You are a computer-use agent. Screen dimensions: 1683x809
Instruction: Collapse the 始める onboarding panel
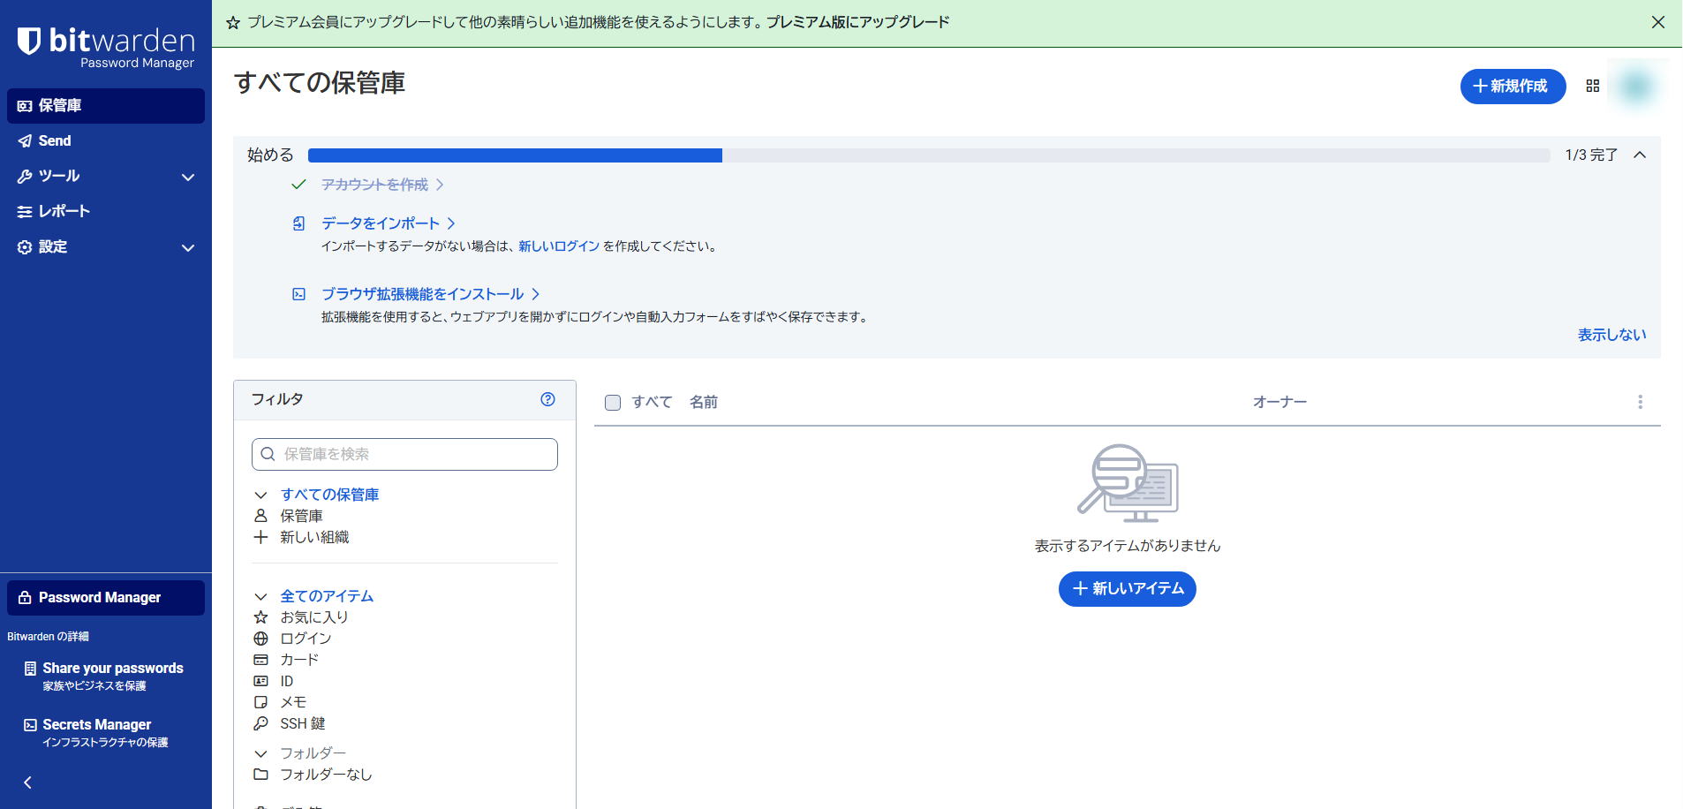click(1640, 155)
